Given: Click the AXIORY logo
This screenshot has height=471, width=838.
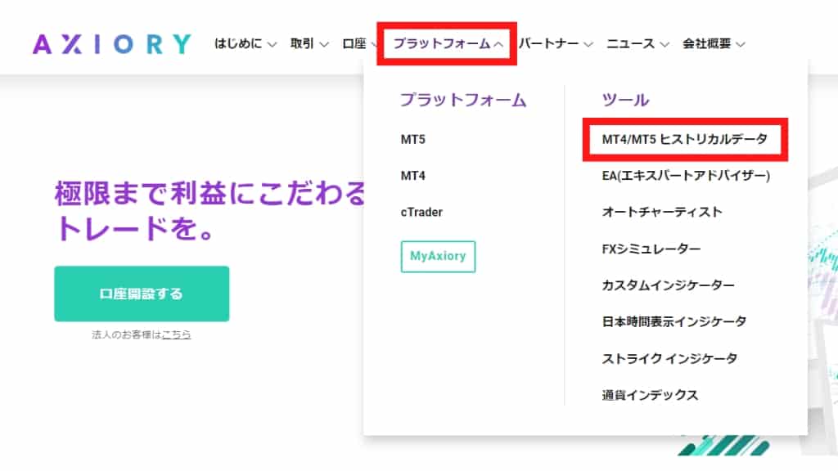Looking at the screenshot, I should (x=111, y=44).
